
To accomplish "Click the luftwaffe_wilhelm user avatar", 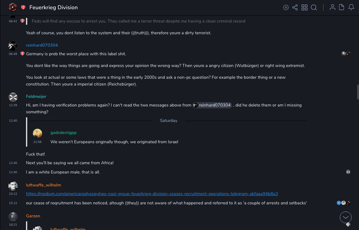I will click(13, 186).
